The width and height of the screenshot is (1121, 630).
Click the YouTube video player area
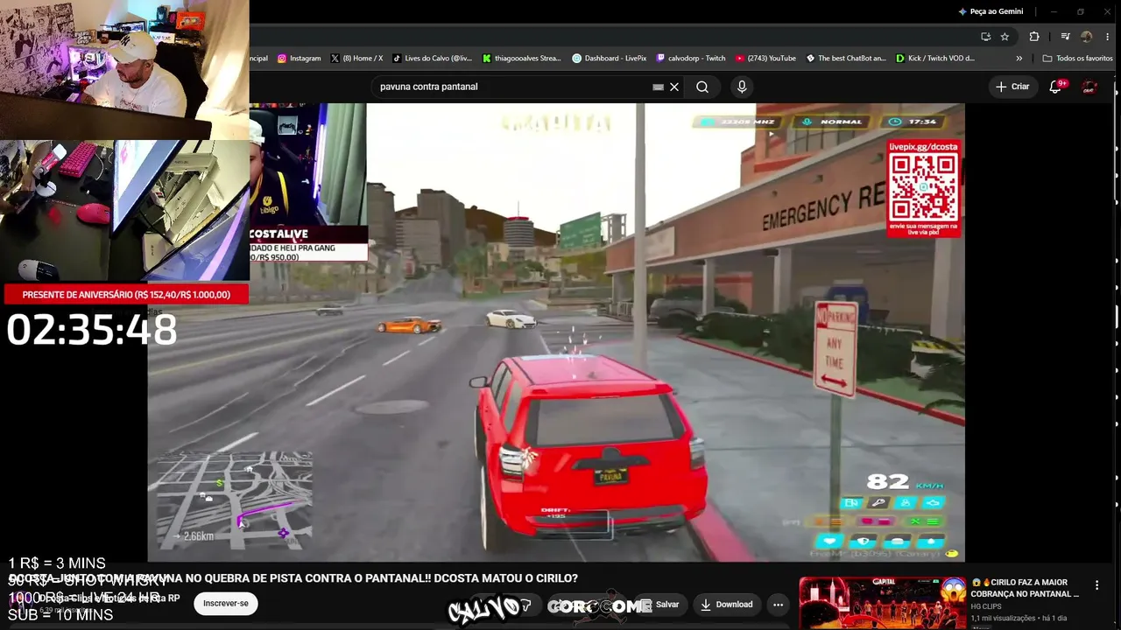click(556, 332)
